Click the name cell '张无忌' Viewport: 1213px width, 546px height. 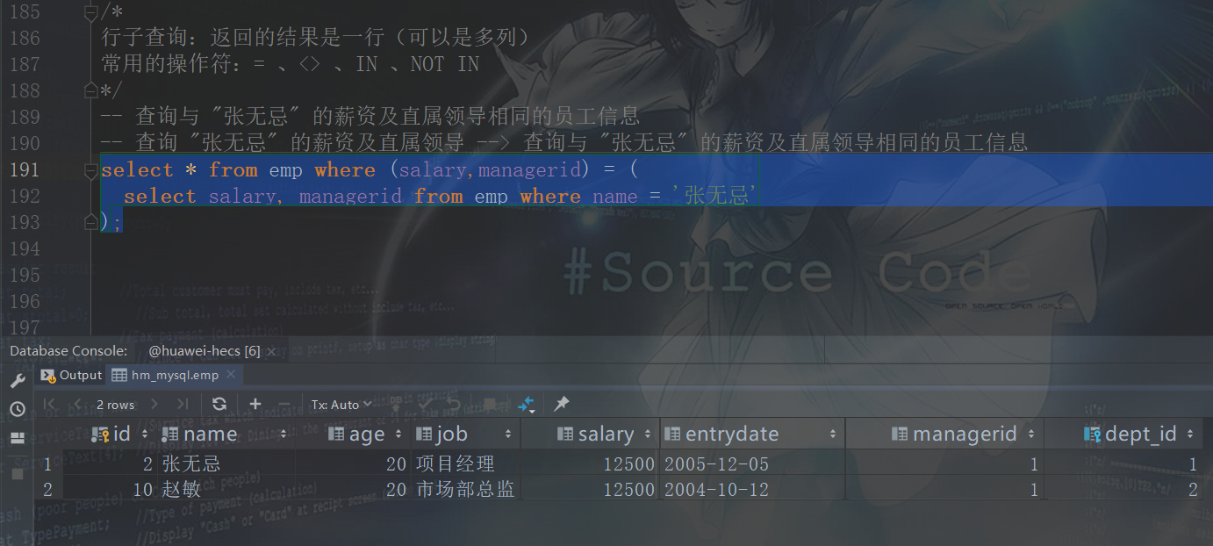tap(190, 464)
